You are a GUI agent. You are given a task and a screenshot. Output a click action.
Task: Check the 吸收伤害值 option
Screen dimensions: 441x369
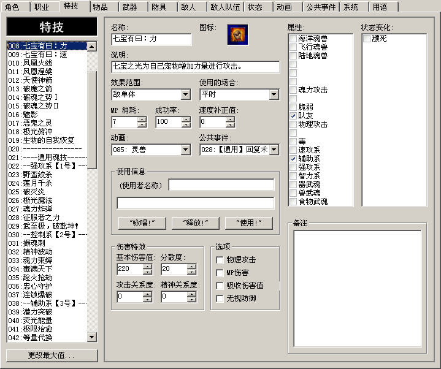(220, 286)
